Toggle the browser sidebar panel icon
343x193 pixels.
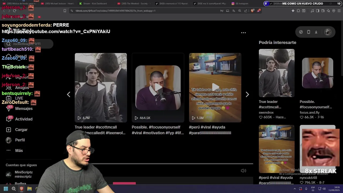pyautogui.click(x=318, y=11)
